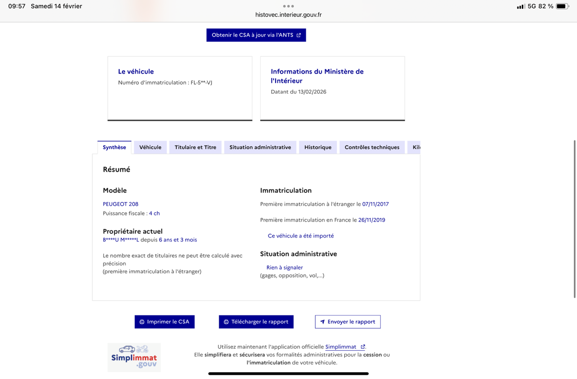Tap the 09:57 clock in status bar
Image resolution: width=577 pixels, height=379 pixels.
coord(17,6)
